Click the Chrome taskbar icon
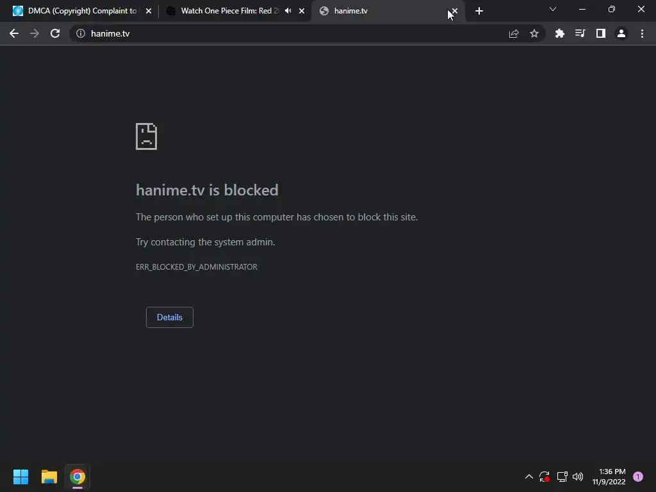 pos(78,477)
